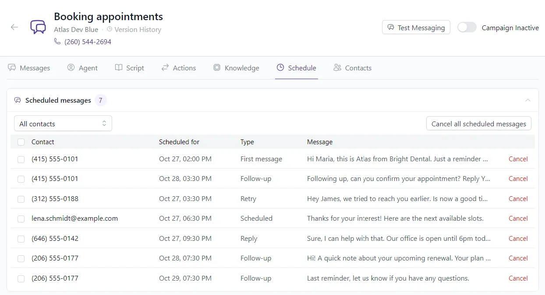Click the message starting "Hey James, we tried"
545x295 pixels.
coord(397,199)
